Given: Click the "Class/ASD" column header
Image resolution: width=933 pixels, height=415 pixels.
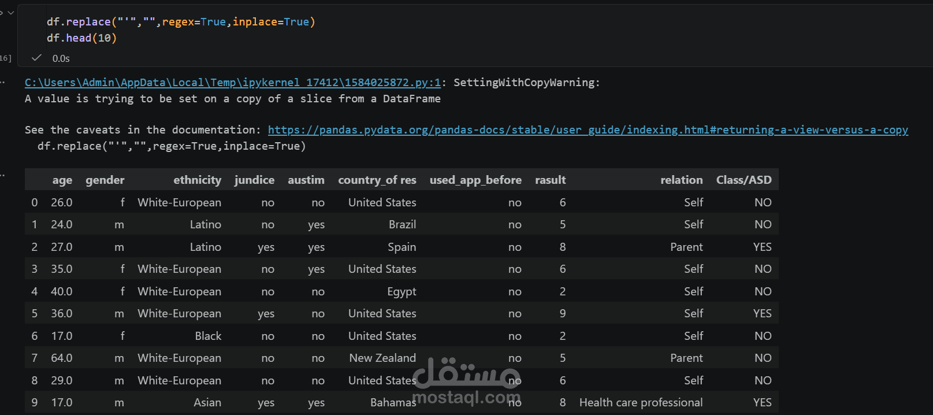Looking at the screenshot, I should 744,180.
